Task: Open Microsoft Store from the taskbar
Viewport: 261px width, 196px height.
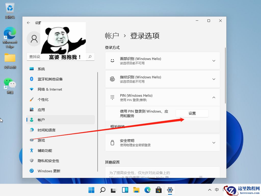Action: (x=159, y=190)
